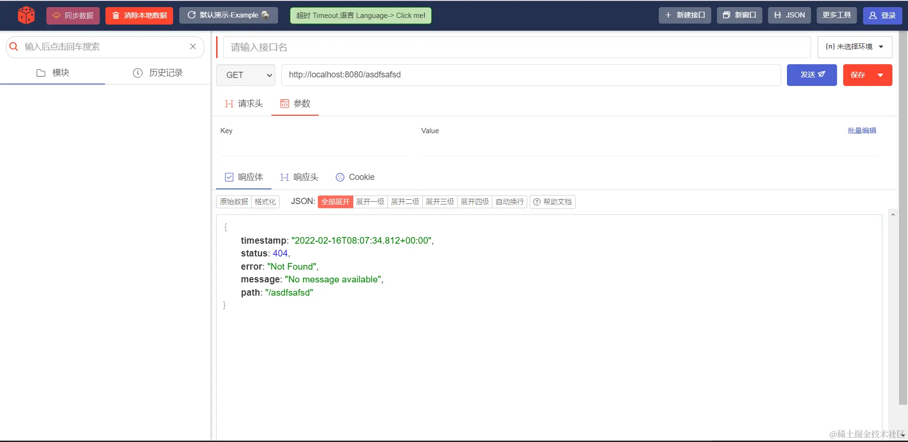Show 原始数据 raw data view

[x=234, y=202]
